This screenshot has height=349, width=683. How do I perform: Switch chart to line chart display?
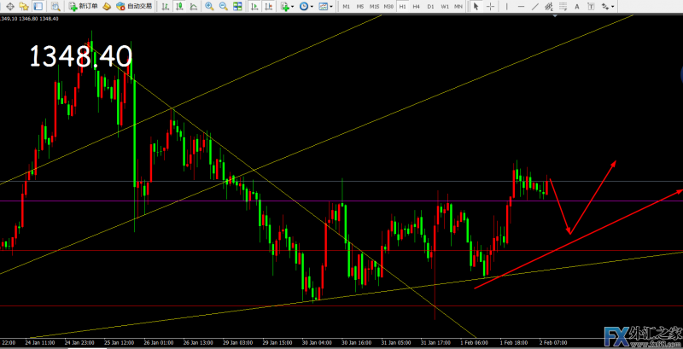194,6
